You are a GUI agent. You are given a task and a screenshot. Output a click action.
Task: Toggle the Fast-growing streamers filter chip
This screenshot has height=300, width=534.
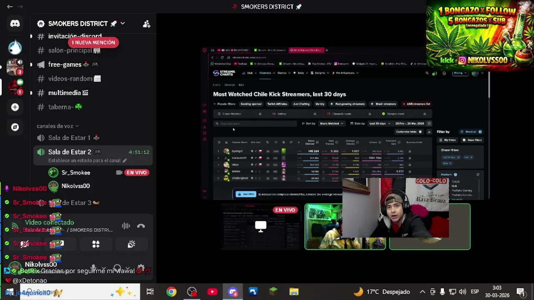tap(348, 104)
